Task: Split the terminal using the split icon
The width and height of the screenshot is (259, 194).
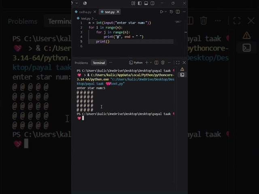Action: pyautogui.click(x=156, y=63)
